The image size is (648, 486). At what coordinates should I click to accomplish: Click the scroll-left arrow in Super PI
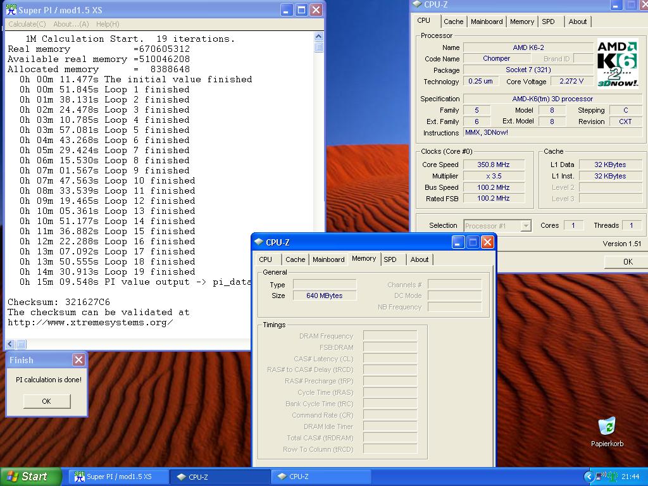pyautogui.click(x=10, y=344)
